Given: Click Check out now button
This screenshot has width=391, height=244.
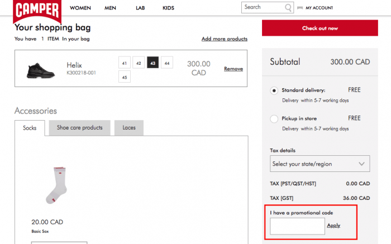Looking at the screenshot, I should click(320, 28).
